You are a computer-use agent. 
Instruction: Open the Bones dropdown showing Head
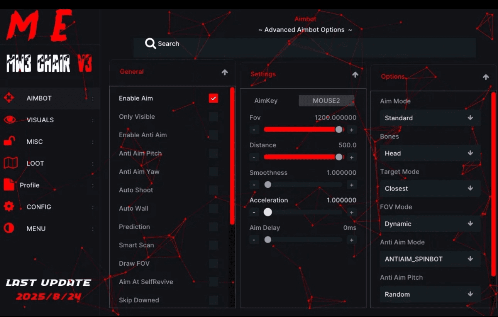point(430,153)
